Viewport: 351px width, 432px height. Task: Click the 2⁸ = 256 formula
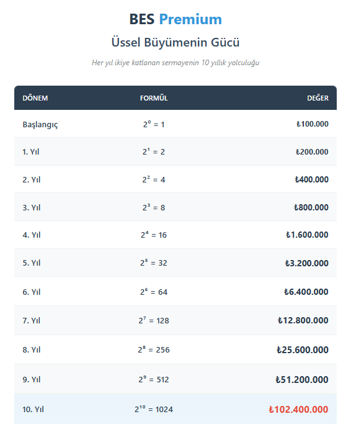[x=154, y=349]
